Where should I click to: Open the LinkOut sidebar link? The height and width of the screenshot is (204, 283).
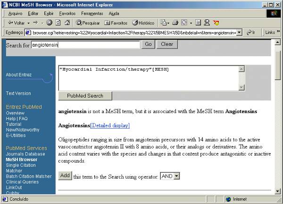pos(14,188)
